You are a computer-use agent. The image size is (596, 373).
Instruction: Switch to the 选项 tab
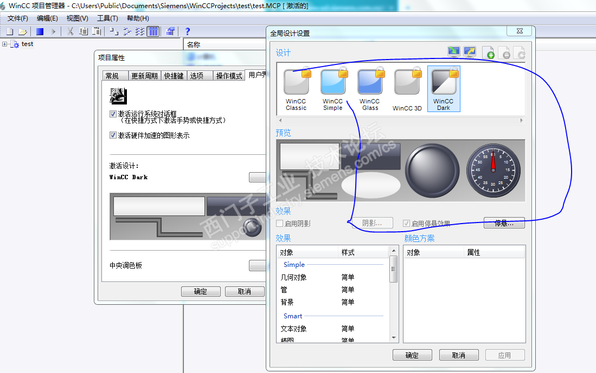point(199,76)
